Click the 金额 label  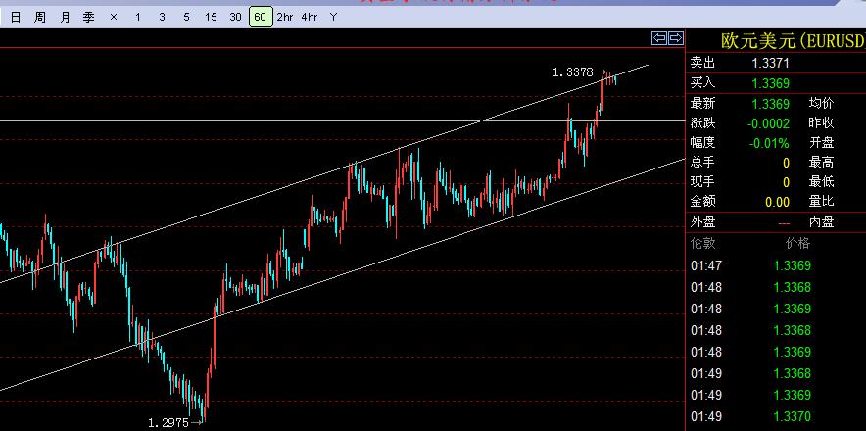pyautogui.click(x=702, y=202)
